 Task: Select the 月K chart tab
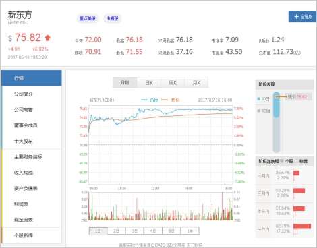[x=196, y=83]
